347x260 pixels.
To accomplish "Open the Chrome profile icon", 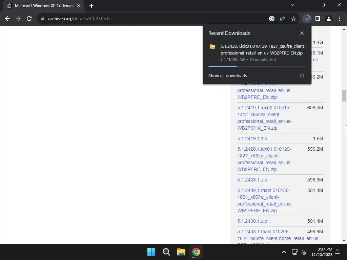I will tap(329, 19).
